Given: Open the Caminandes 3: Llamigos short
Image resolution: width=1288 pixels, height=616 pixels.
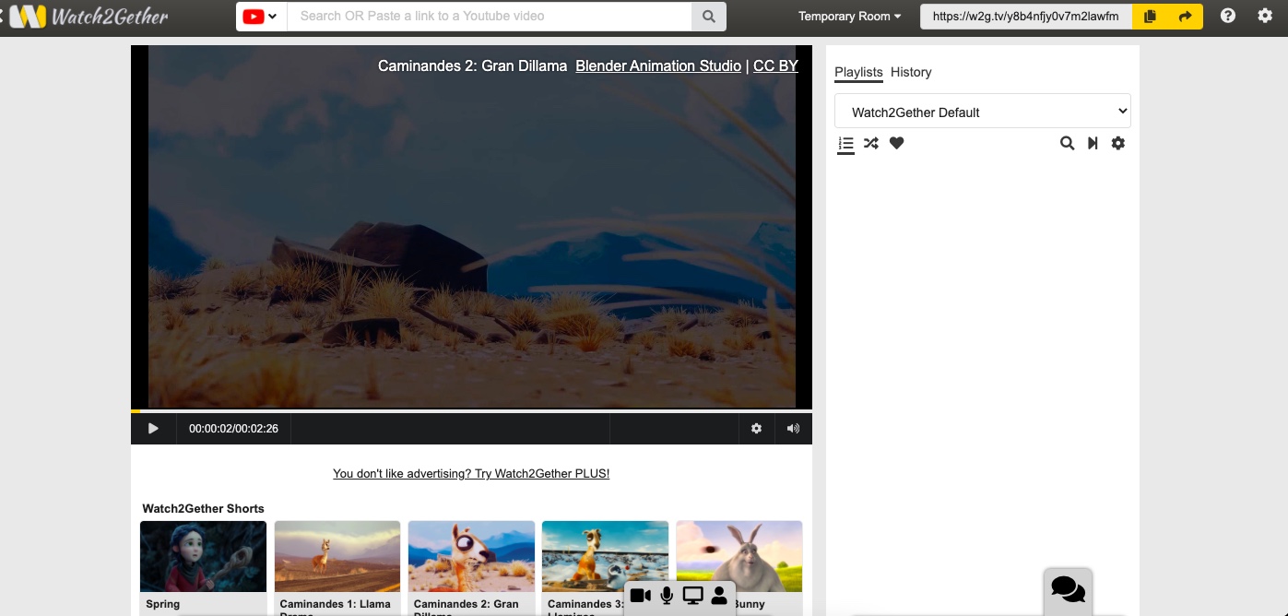Looking at the screenshot, I should click(x=605, y=556).
